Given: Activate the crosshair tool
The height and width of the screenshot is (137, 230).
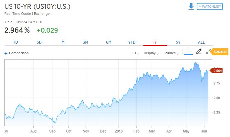Looking at the screenshot, I should point(188,52).
